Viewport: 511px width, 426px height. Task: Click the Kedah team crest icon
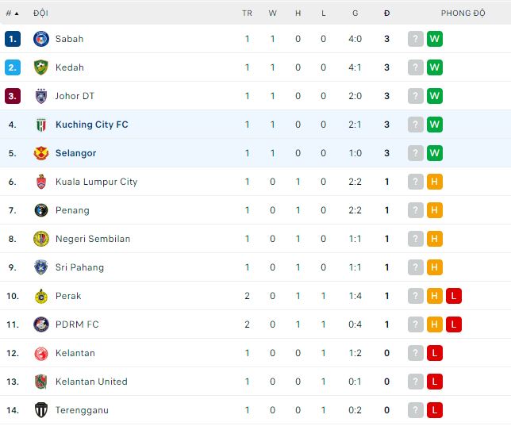41,67
